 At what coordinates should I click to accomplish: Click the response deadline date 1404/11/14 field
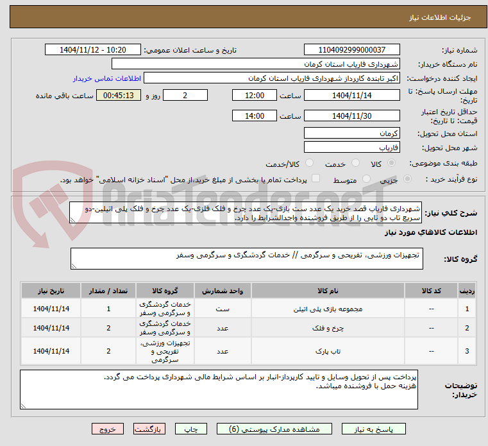coord(351,96)
